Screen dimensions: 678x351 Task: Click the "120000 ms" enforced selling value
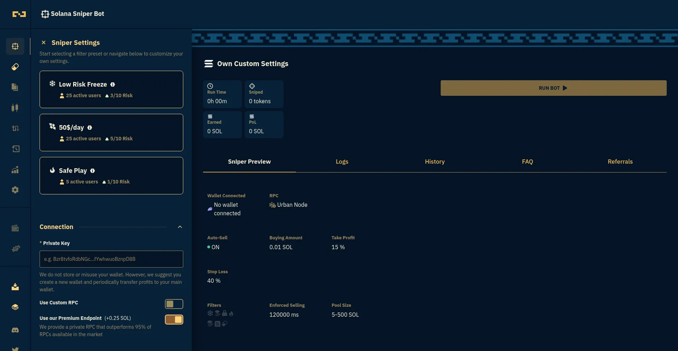[284, 315]
